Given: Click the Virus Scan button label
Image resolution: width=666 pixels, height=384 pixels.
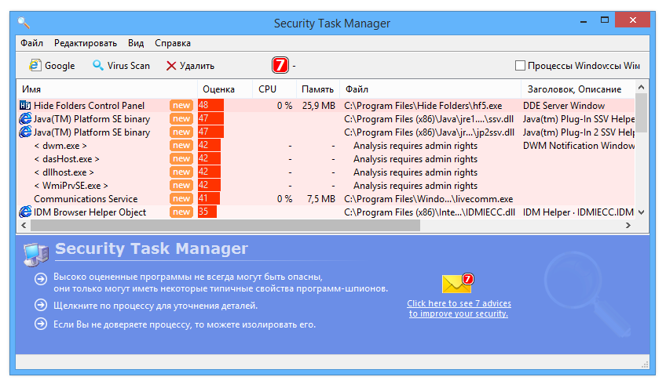Looking at the screenshot, I should pos(129,66).
